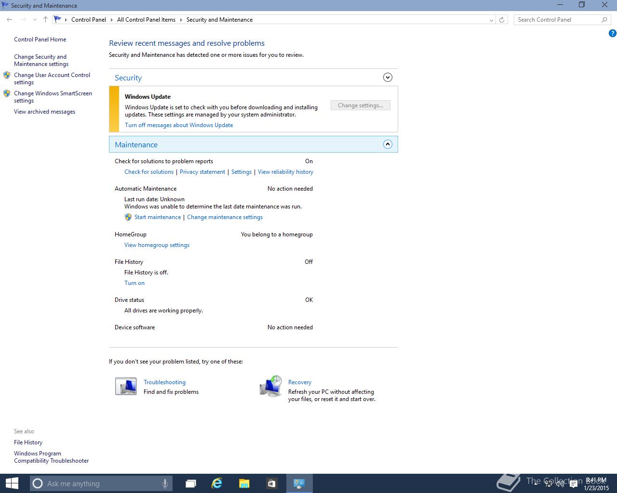Viewport: 617px width, 493px height.
Task: Open File Explorer from the taskbar
Action: click(244, 483)
